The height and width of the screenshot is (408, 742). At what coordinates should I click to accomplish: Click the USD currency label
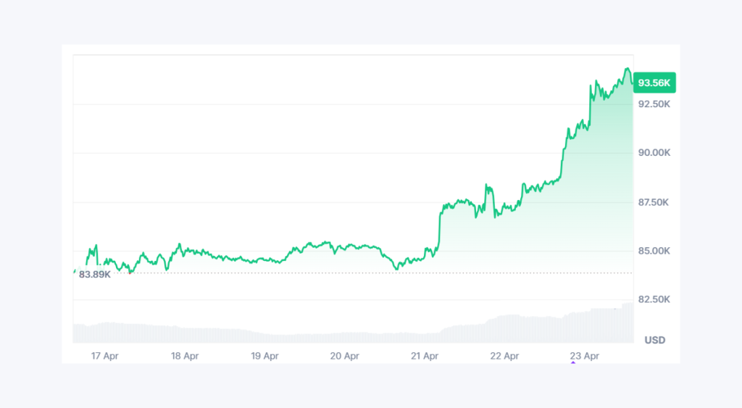tap(655, 341)
